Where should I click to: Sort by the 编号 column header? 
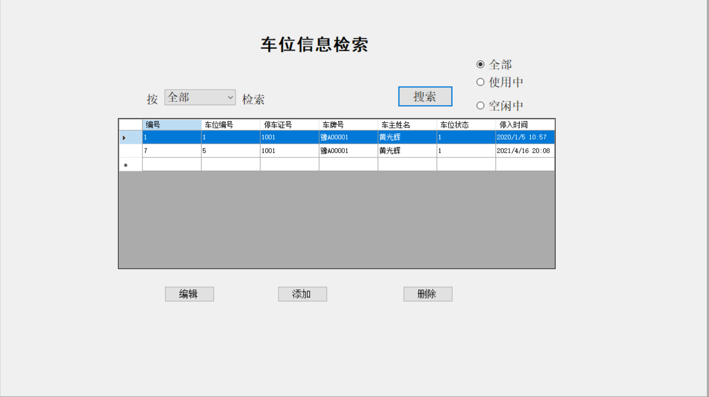171,124
